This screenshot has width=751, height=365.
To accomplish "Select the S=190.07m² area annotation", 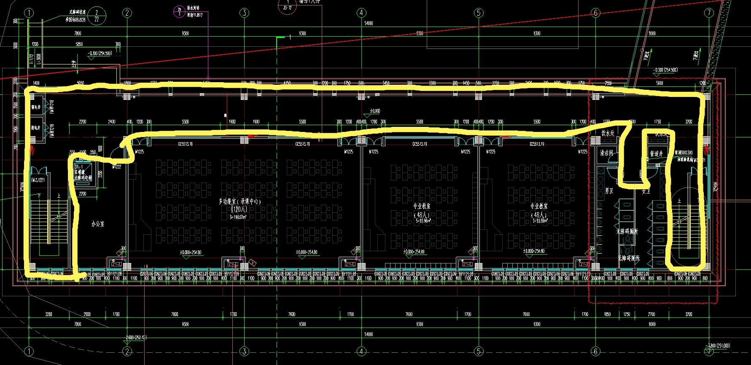I will [238, 217].
